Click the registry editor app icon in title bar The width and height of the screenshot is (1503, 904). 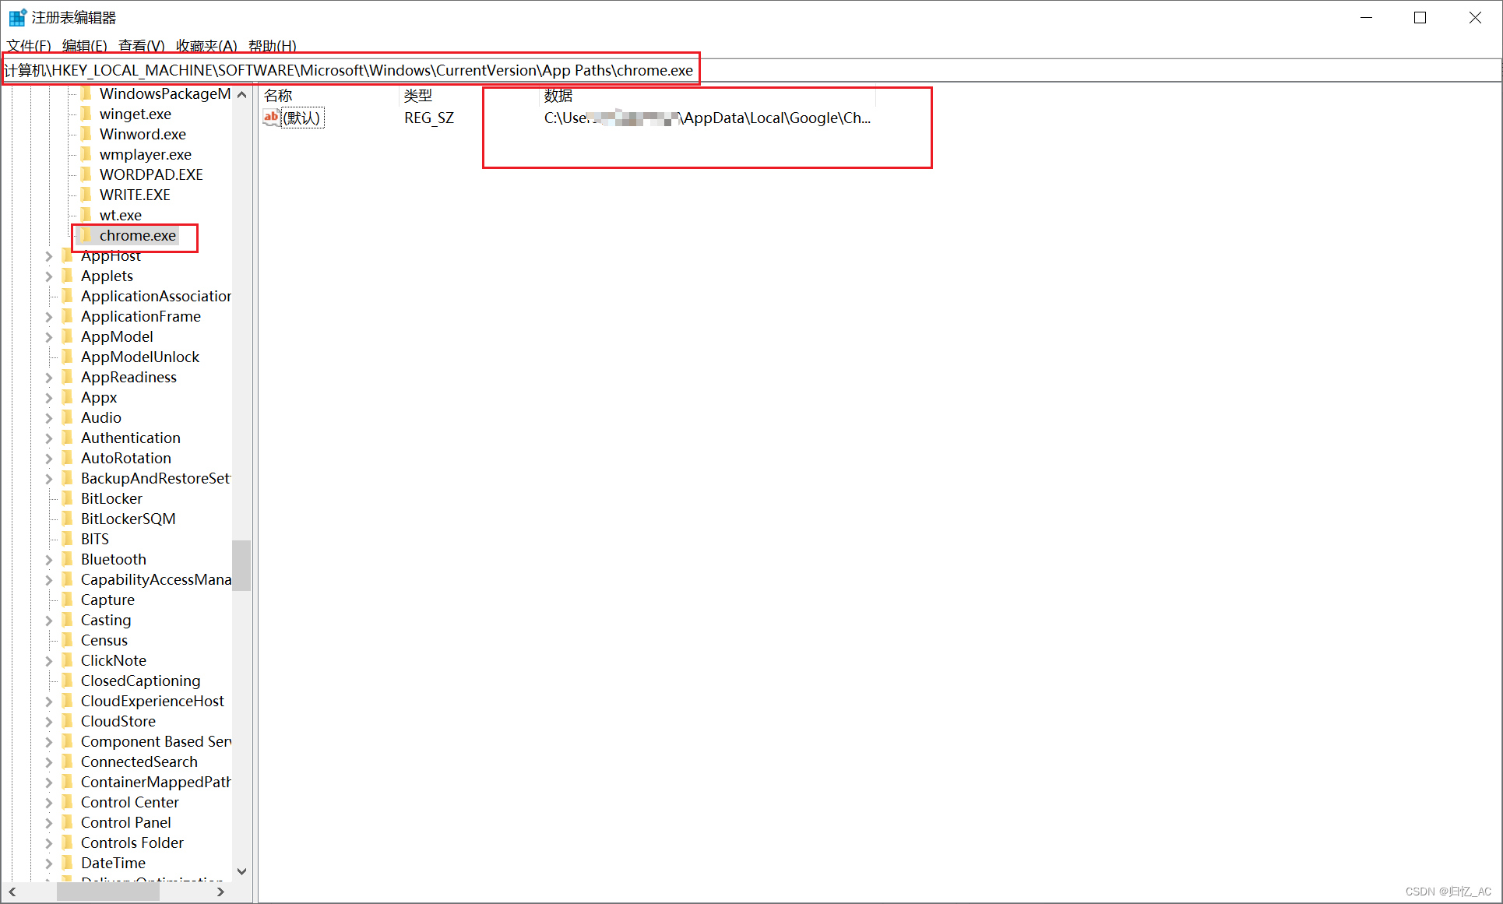point(17,17)
